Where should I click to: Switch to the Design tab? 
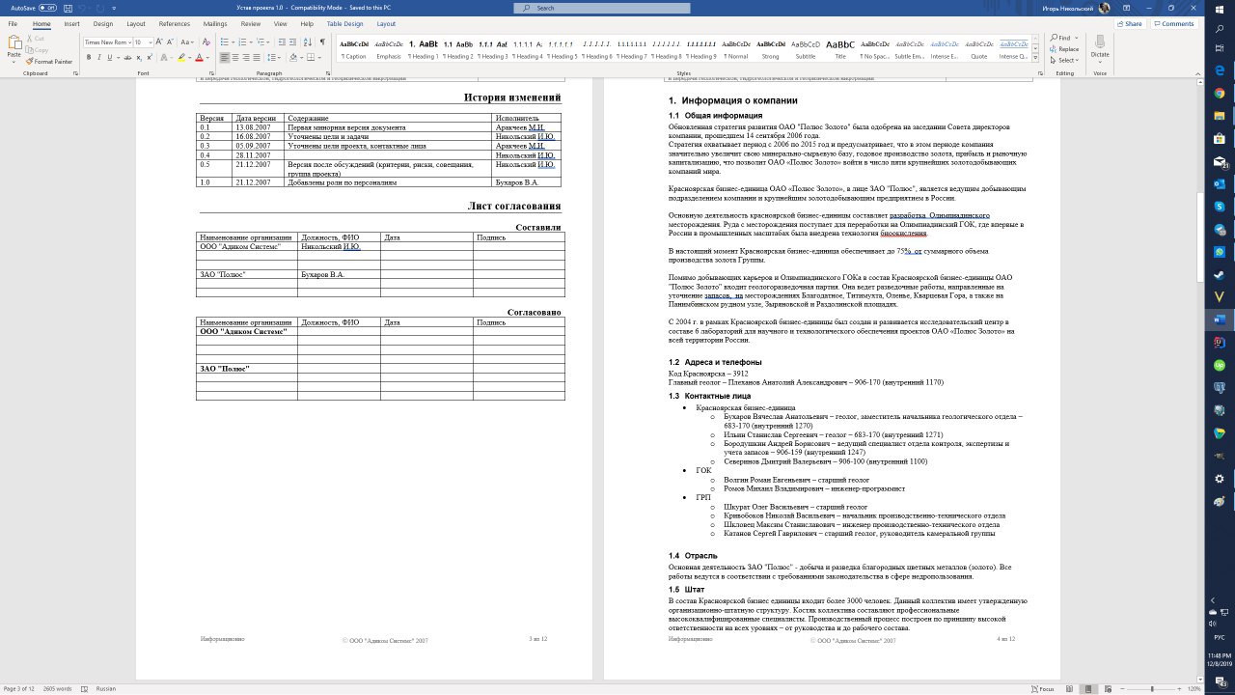[x=102, y=23]
